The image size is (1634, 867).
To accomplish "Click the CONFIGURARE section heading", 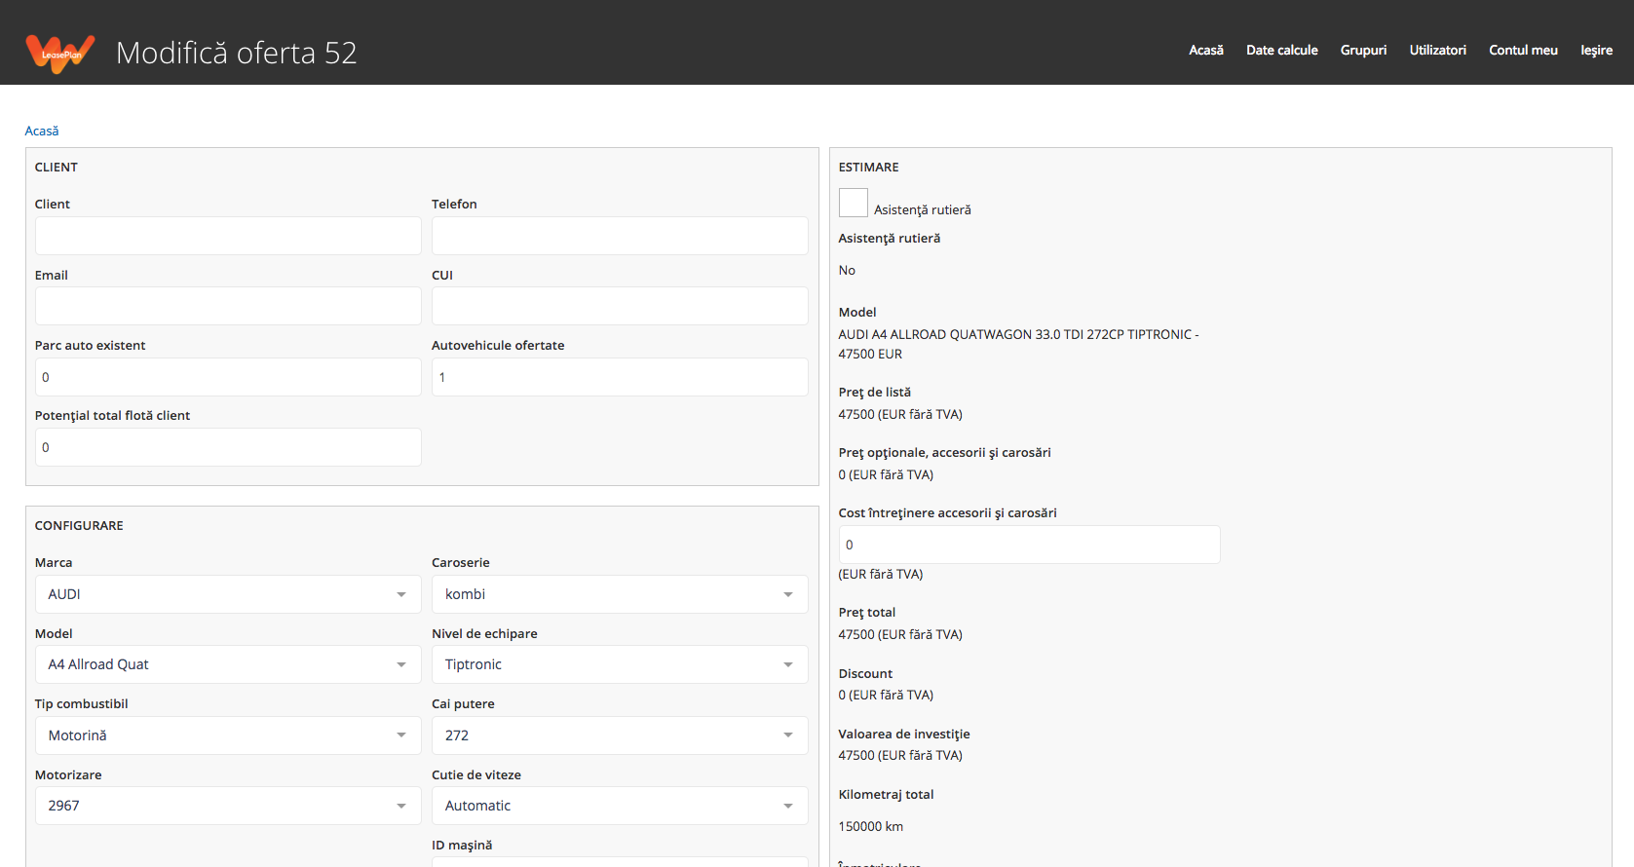I will point(79,526).
